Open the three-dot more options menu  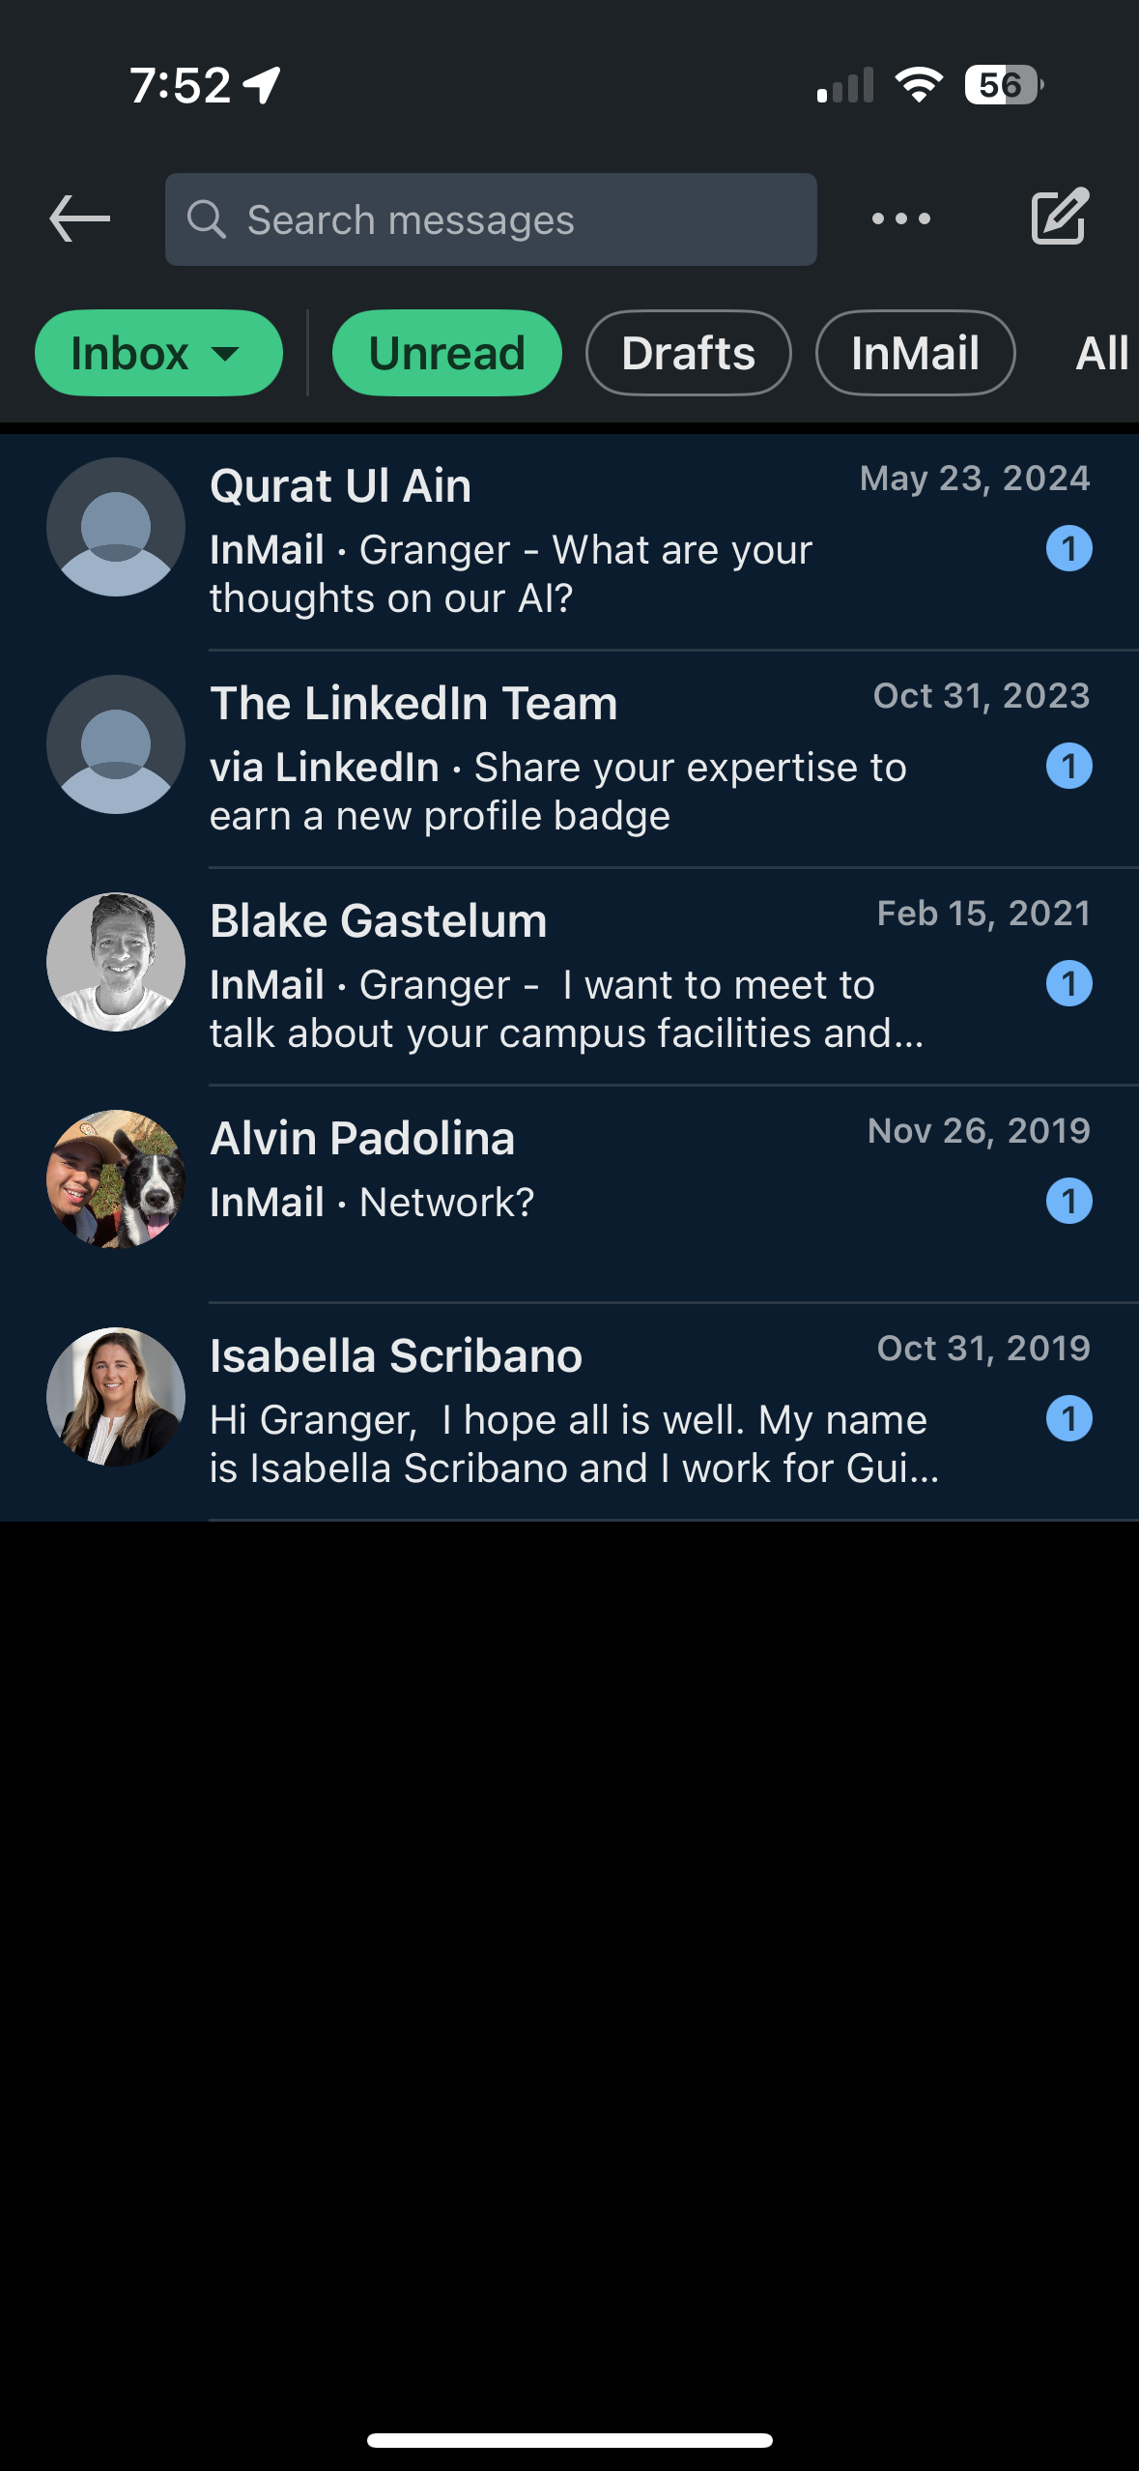[x=900, y=218]
